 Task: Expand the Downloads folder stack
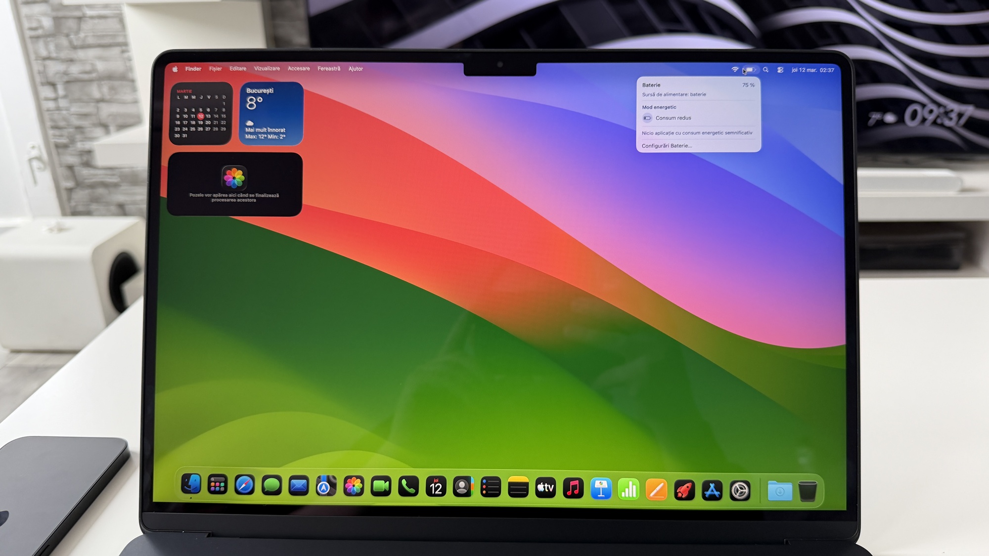(779, 491)
